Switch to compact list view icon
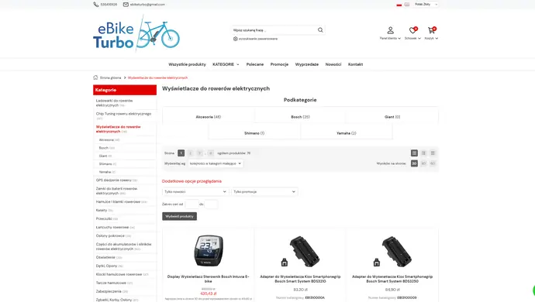535x302 pixels. 433,153
